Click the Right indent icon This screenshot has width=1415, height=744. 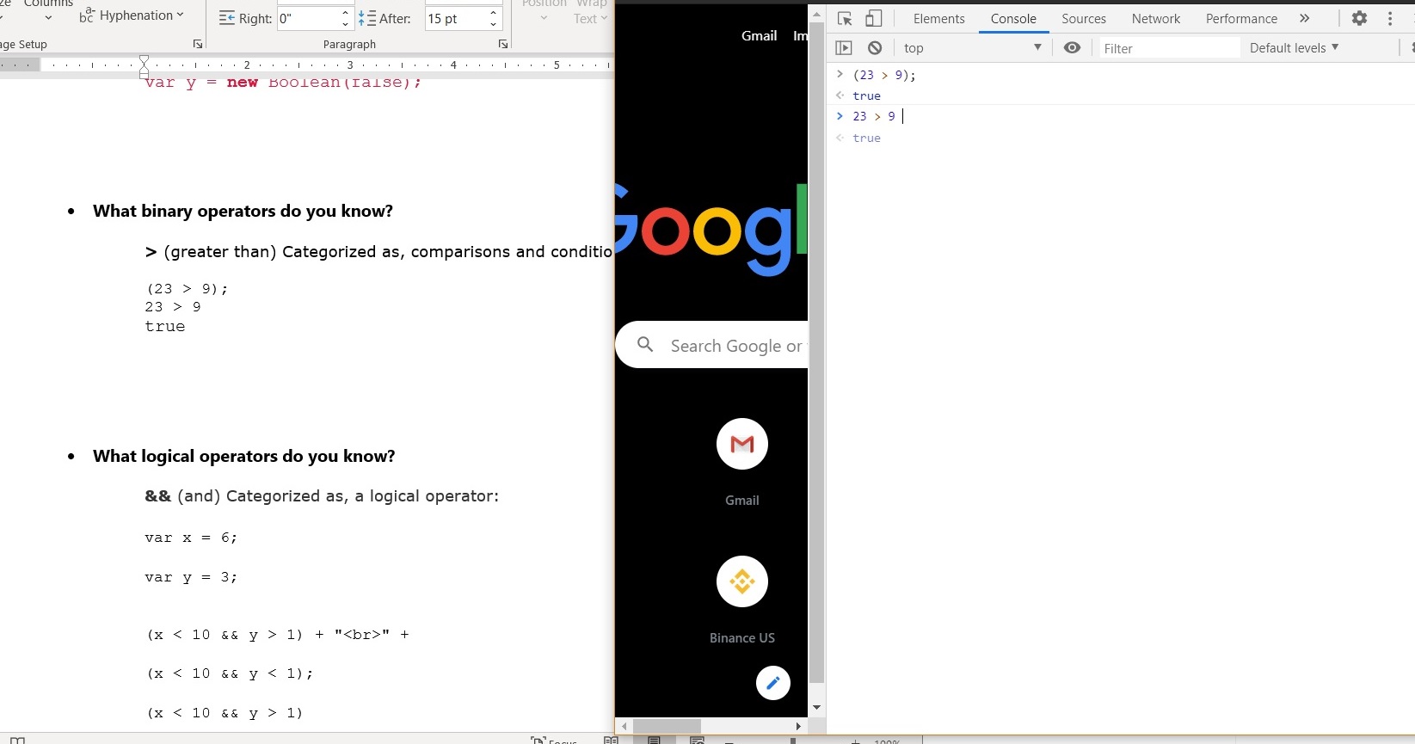(x=227, y=18)
